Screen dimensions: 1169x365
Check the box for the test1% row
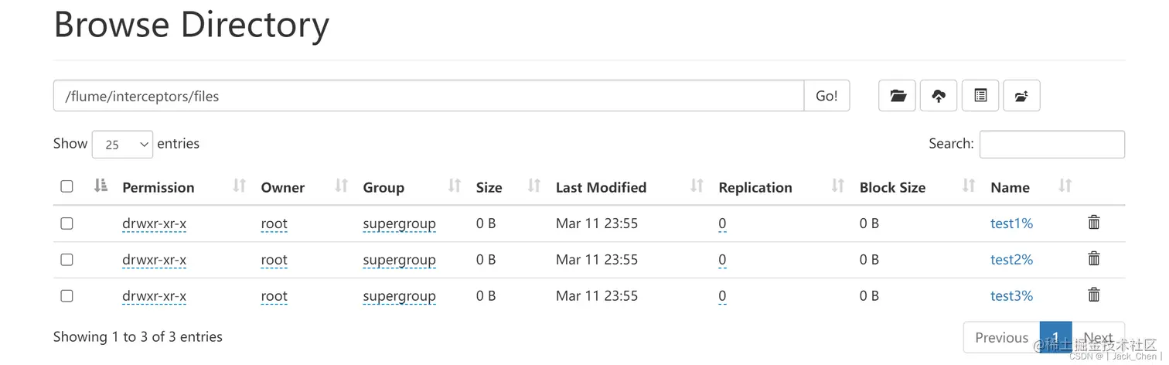click(x=66, y=223)
